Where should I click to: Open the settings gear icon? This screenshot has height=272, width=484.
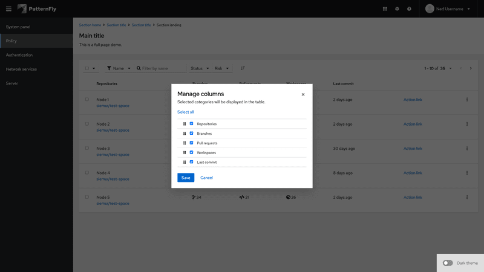tap(397, 9)
